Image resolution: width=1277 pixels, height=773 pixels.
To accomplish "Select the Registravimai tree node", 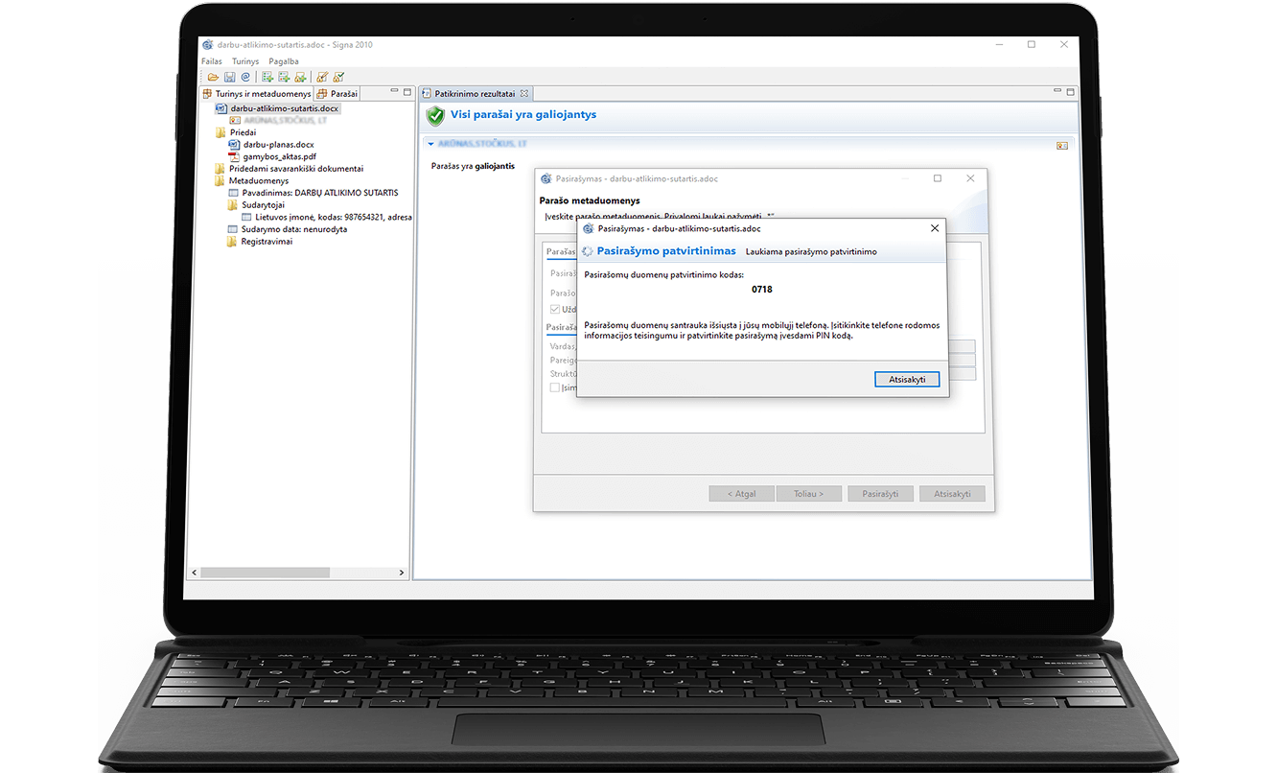I will coord(267,242).
